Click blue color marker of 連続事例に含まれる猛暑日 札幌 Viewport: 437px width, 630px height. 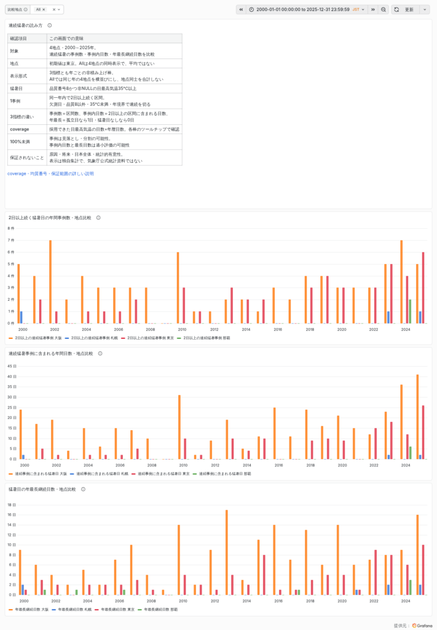pos(72,474)
